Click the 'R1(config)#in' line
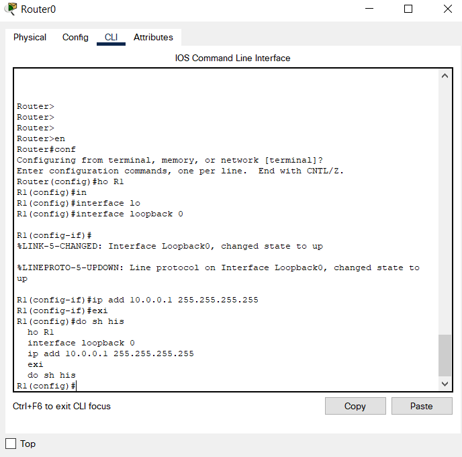Viewport: 462px width, 457px height. coord(52,192)
